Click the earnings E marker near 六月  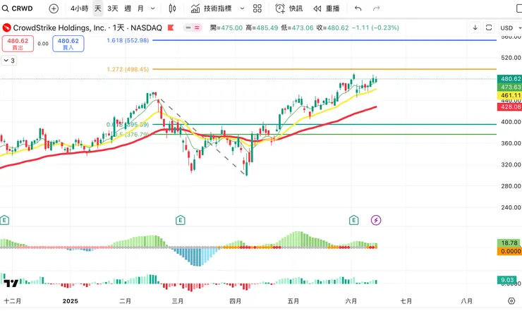pyautogui.click(x=353, y=220)
